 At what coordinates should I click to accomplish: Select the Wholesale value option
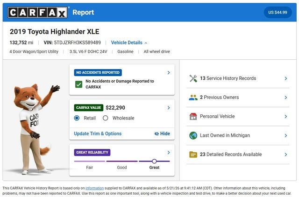point(105,118)
